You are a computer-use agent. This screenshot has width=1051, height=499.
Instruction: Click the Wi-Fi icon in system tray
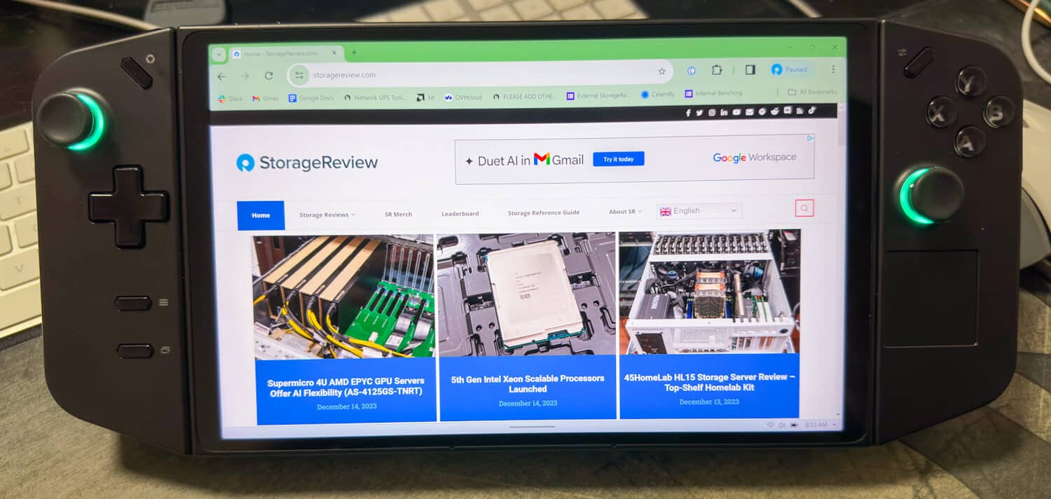[770, 425]
